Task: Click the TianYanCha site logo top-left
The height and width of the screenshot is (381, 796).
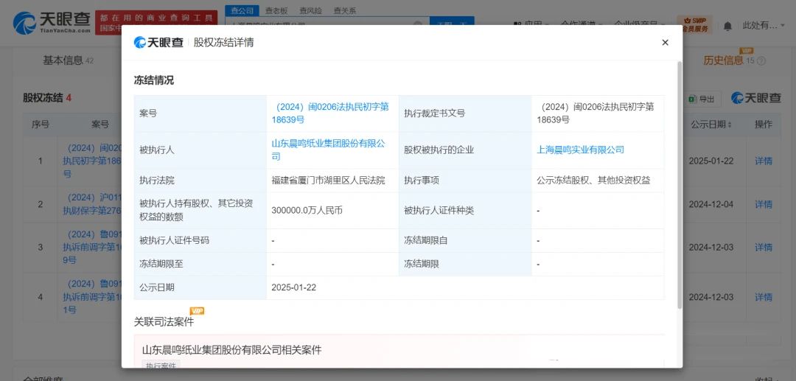Action: click(x=52, y=23)
